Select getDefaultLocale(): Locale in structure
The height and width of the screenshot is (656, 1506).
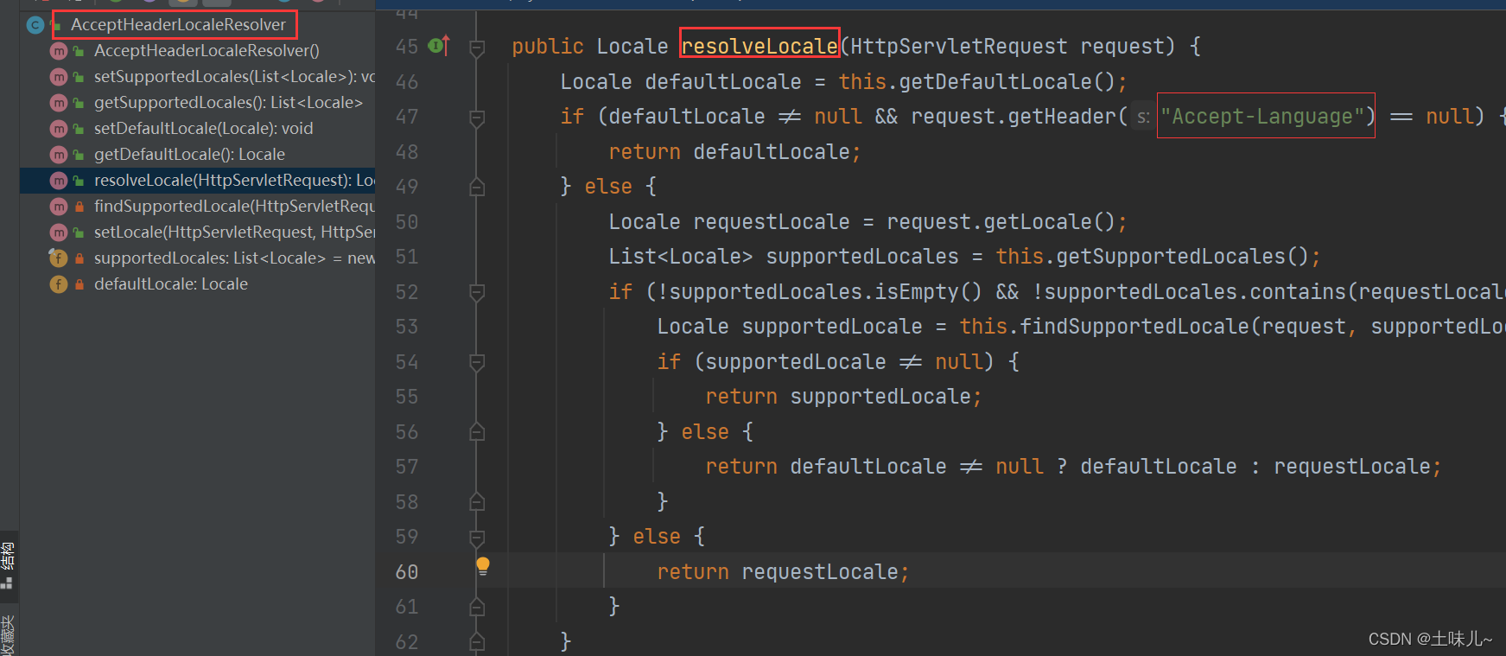[189, 155]
